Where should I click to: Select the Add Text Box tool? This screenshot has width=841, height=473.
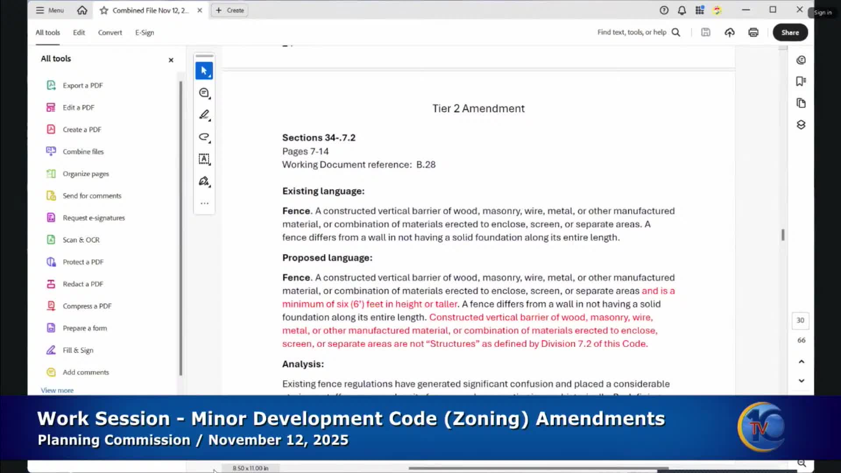(204, 159)
